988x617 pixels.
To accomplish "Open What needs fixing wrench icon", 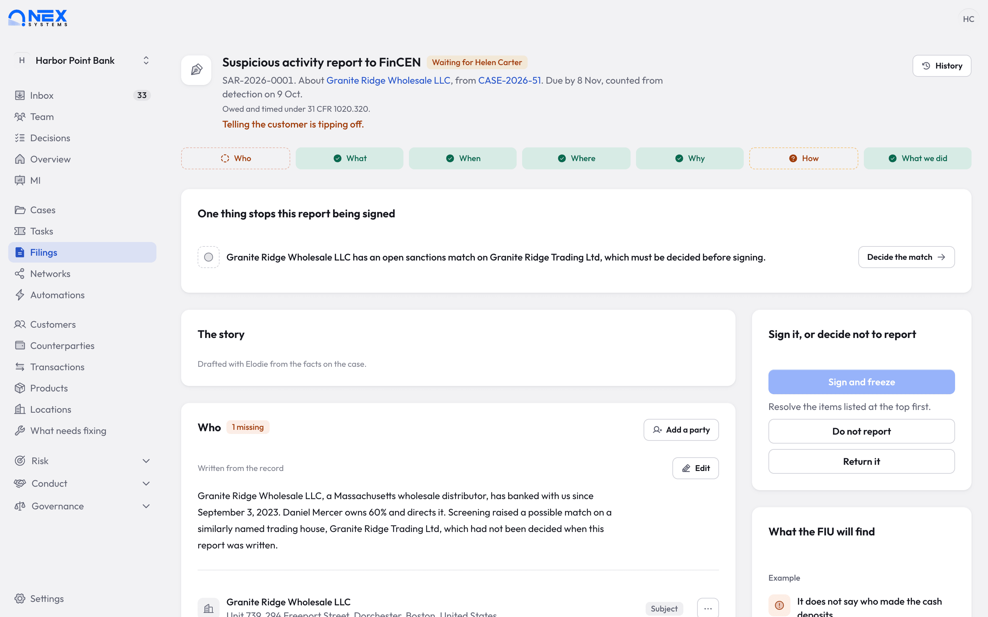I will point(20,431).
